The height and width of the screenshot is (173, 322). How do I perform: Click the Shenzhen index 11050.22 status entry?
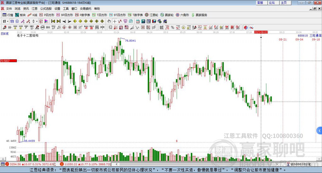point(86,164)
